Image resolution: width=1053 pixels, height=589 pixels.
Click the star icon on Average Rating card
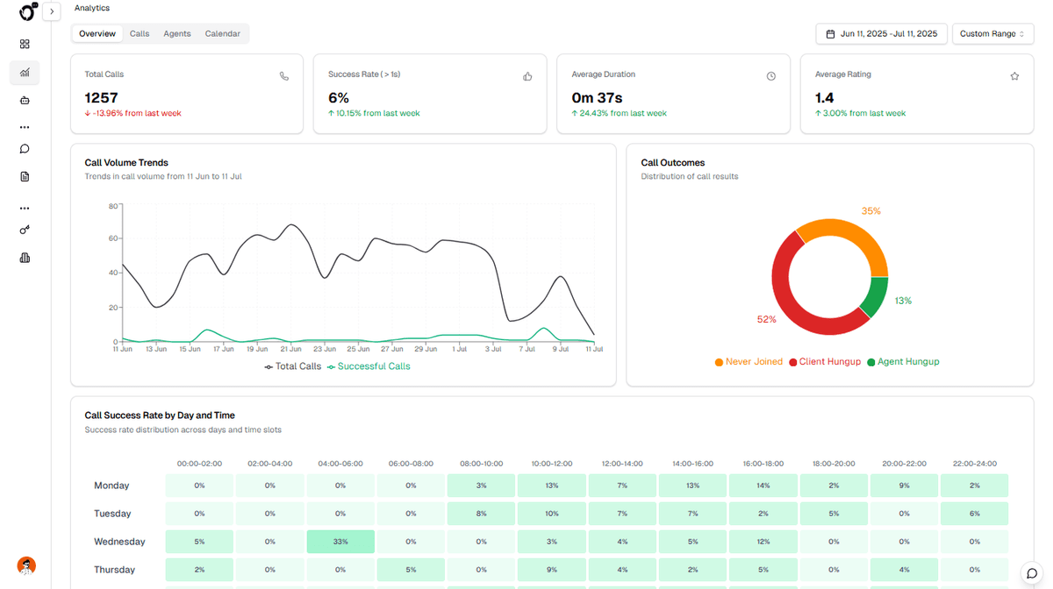(1014, 76)
